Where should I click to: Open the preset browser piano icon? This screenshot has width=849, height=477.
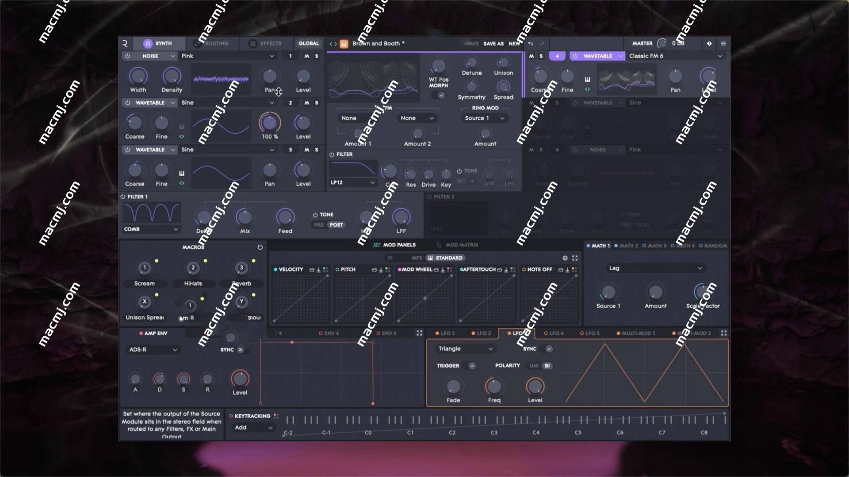(x=344, y=44)
